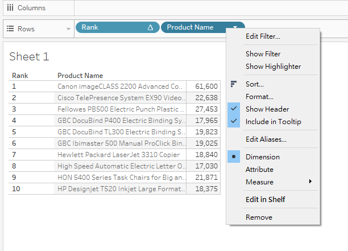Select the Dimension radio option

coord(234,157)
